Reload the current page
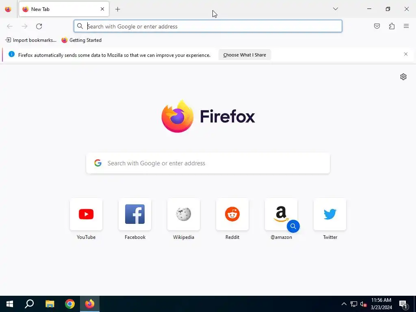416x312 pixels. 39,26
